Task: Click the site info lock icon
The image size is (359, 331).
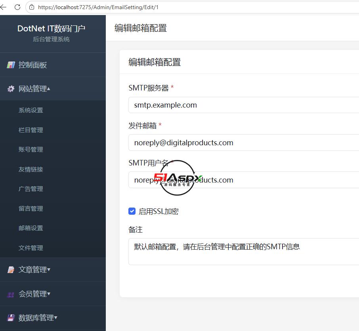Action: (x=32, y=7)
